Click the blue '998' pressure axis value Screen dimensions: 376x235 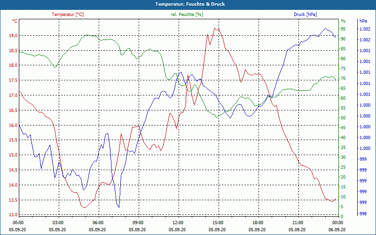[363, 213]
